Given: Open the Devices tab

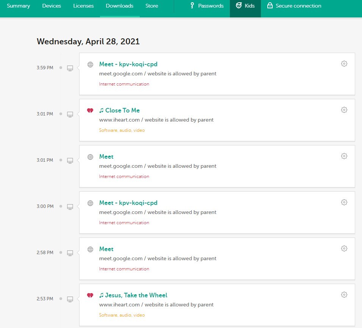Looking at the screenshot, I should (x=51, y=6).
